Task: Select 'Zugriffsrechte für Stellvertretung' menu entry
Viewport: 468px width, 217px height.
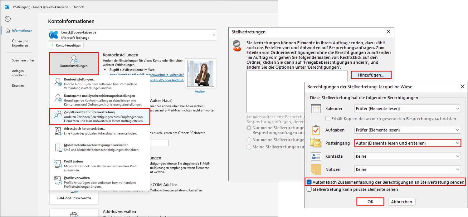Action: pyautogui.click(x=100, y=116)
